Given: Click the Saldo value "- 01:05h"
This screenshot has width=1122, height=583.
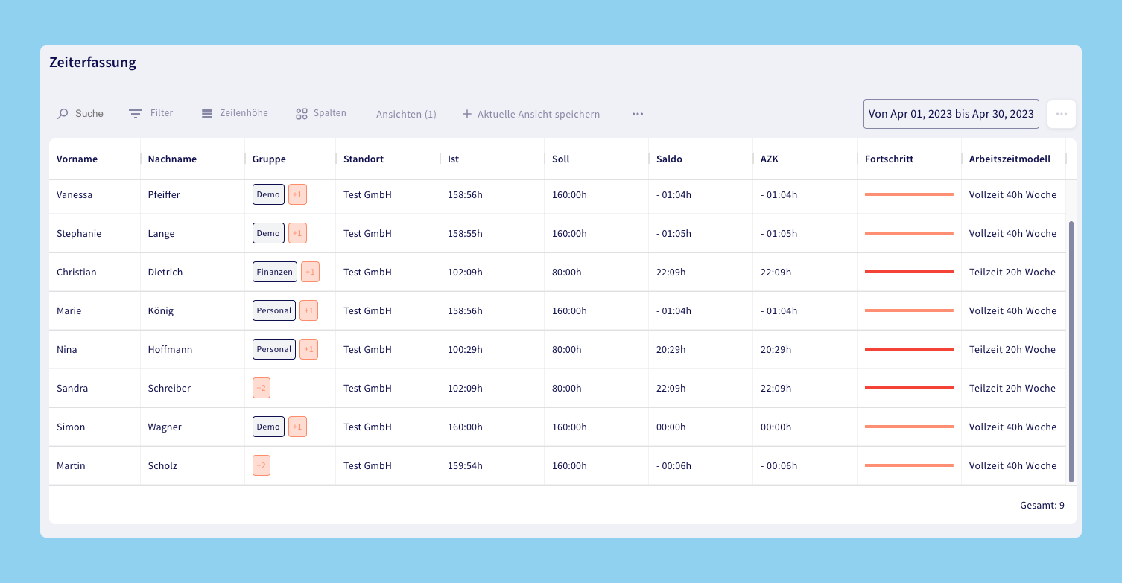Looking at the screenshot, I should tap(674, 233).
